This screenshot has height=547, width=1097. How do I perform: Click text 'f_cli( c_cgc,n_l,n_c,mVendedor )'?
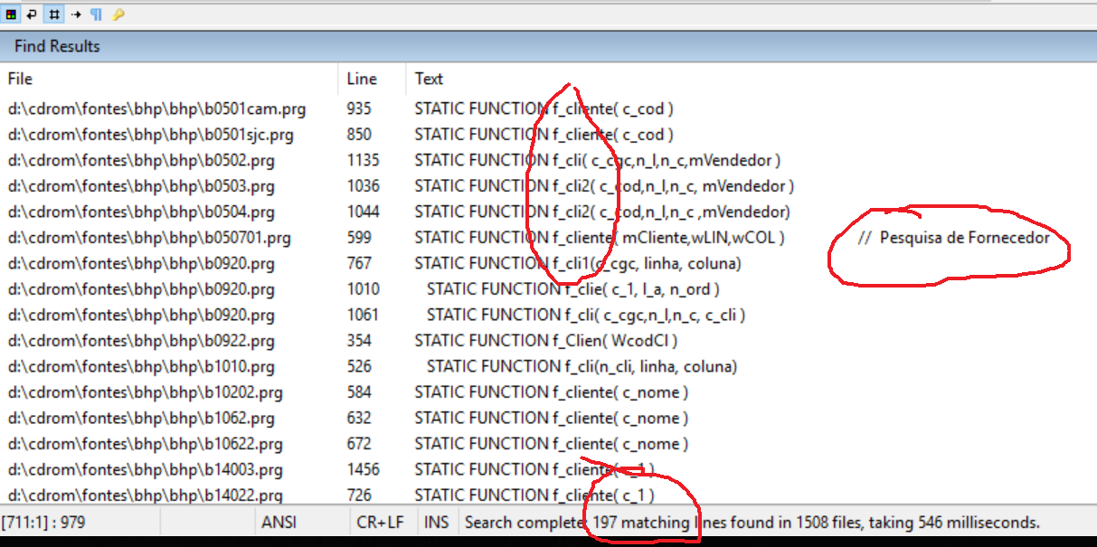click(667, 161)
